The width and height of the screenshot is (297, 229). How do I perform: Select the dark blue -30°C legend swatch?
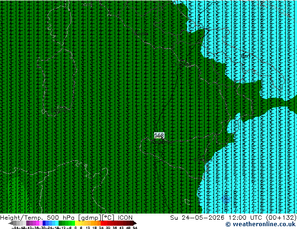point(44,223)
